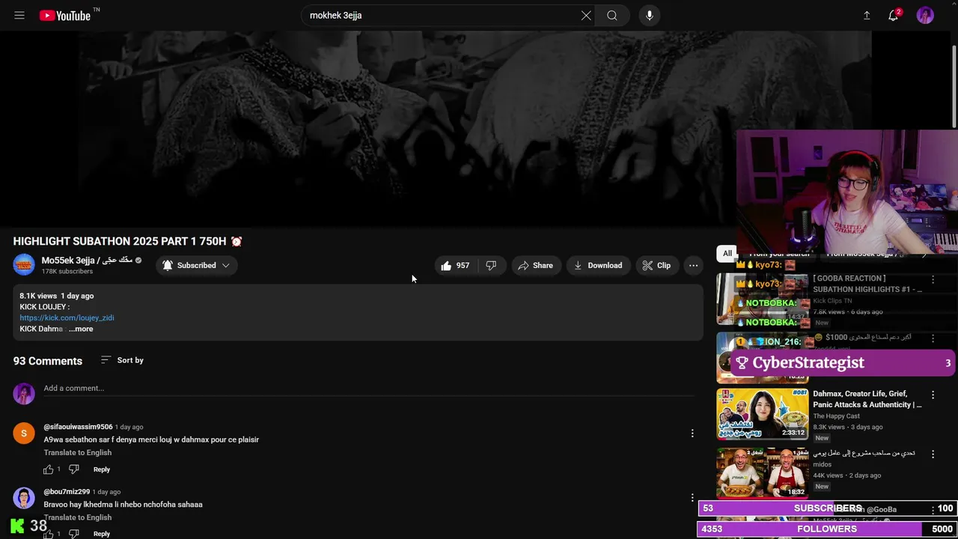Viewport: 958px width, 539px height.
Task: Open Dahmax, Creator Life, Grief video title
Action: point(867,399)
